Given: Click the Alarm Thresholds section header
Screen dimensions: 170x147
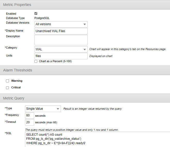Looking at the screenshot, I should [x=17, y=70].
